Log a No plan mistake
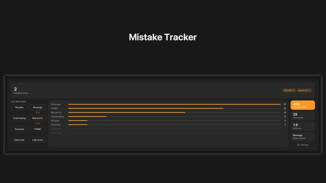The image size is (326, 183). (19, 108)
